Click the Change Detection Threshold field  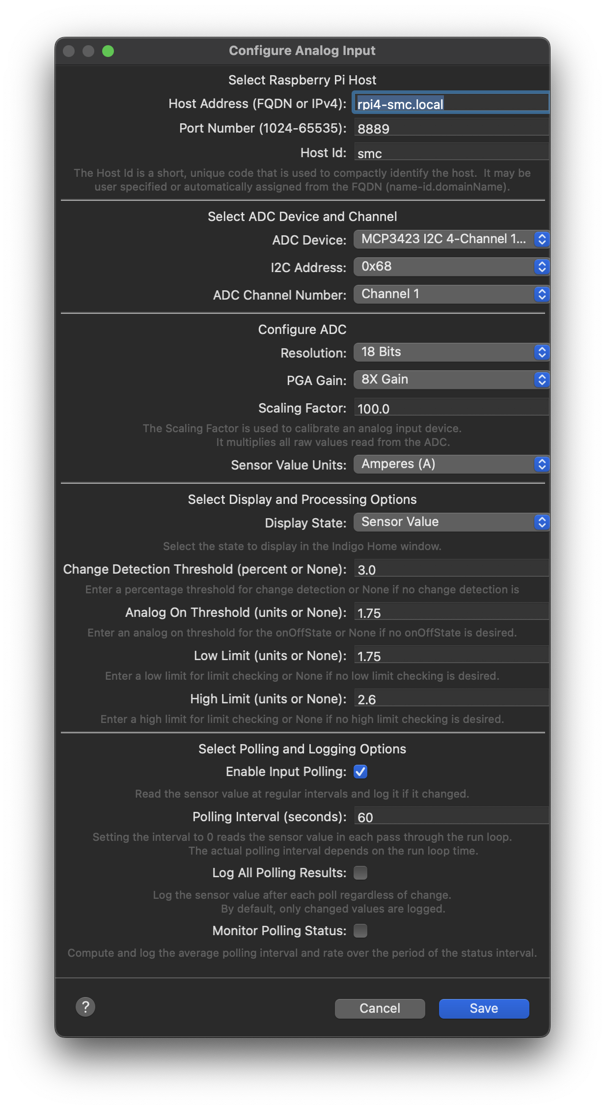point(451,569)
